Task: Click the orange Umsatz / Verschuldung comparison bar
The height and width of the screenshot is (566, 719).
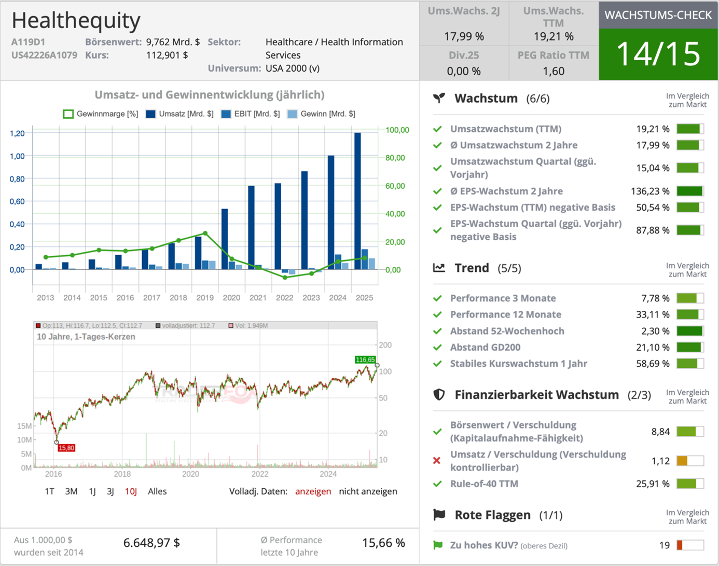Action: [690, 461]
